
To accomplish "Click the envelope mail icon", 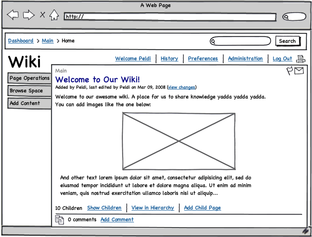I will pos(299,71).
